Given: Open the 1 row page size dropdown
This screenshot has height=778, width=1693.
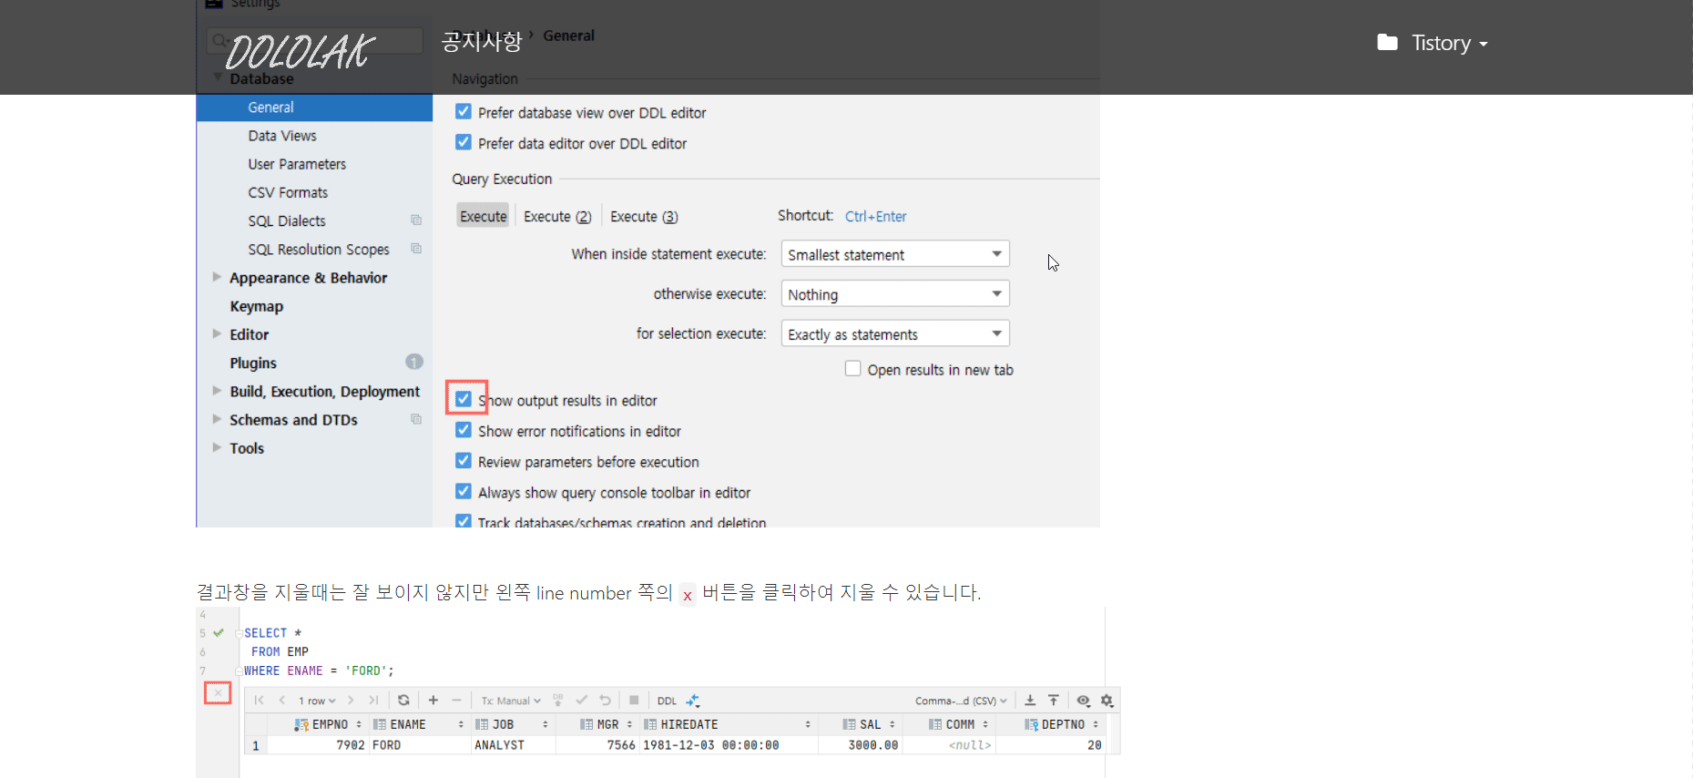Looking at the screenshot, I should 317,701.
